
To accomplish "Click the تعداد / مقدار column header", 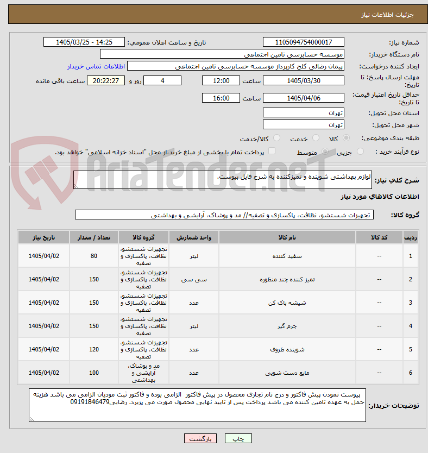I will 94,237.
